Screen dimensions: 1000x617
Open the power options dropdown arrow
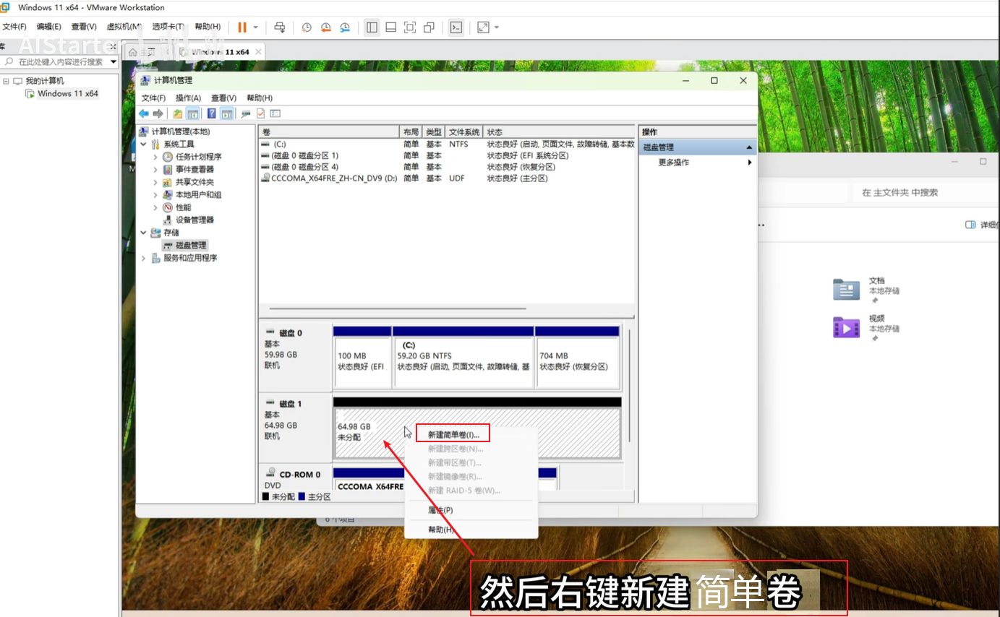click(x=255, y=27)
